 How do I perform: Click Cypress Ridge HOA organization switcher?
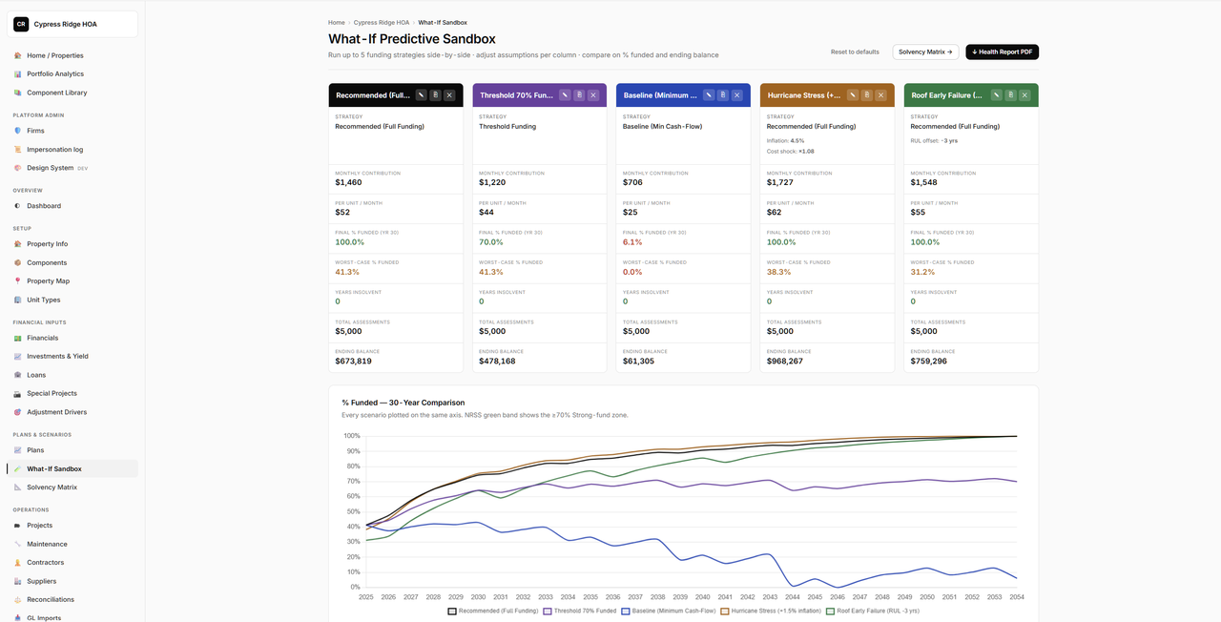click(x=72, y=25)
